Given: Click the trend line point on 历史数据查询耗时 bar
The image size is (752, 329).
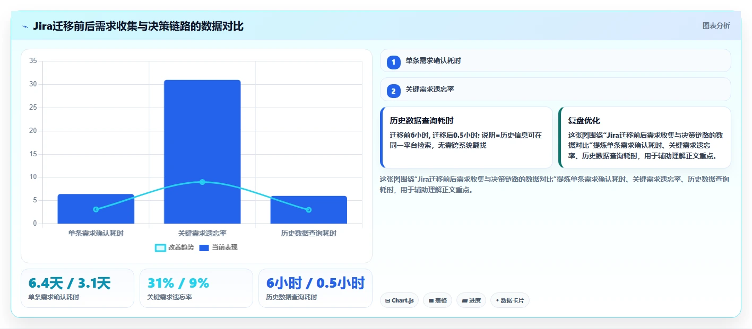Looking at the screenshot, I should pos(308,210).
